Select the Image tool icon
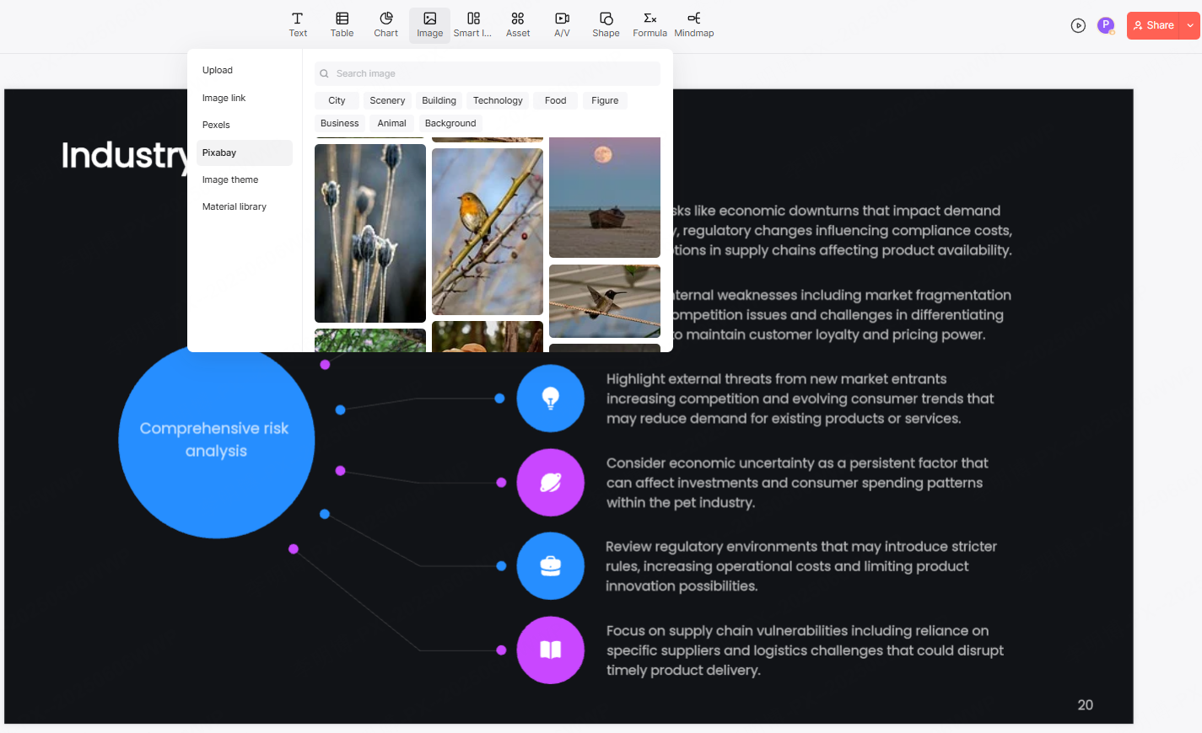 pos(429,24)
